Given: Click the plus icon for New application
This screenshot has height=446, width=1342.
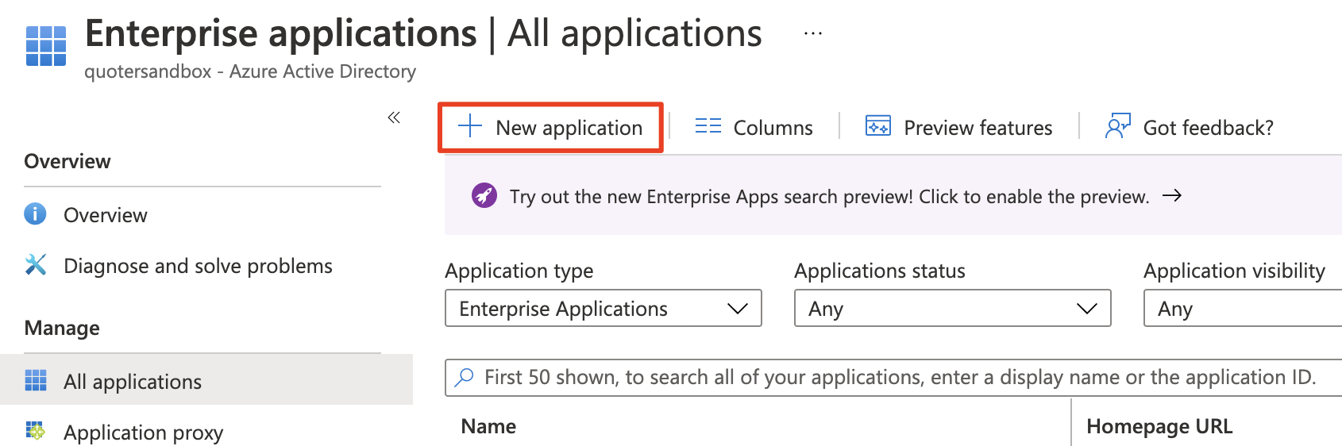Looking at the screenshot, I should click(470, 126).
